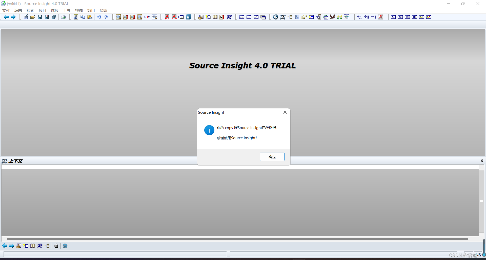Screen dimensions: 486x260
Task: Click the New Document toolbar icon
Action: click(x=26, y=17)
